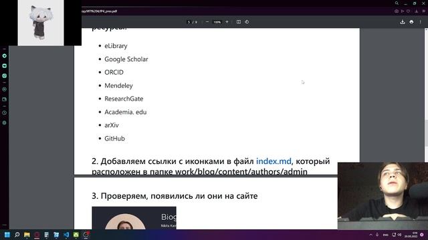Zoom in the PDF with the plus button
This screenshot has width=428, height=240.
click(x=227, y=22)
